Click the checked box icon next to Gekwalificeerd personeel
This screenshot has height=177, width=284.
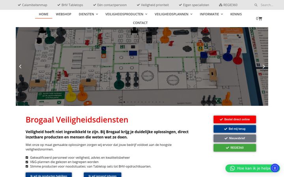tap(27, 157)
